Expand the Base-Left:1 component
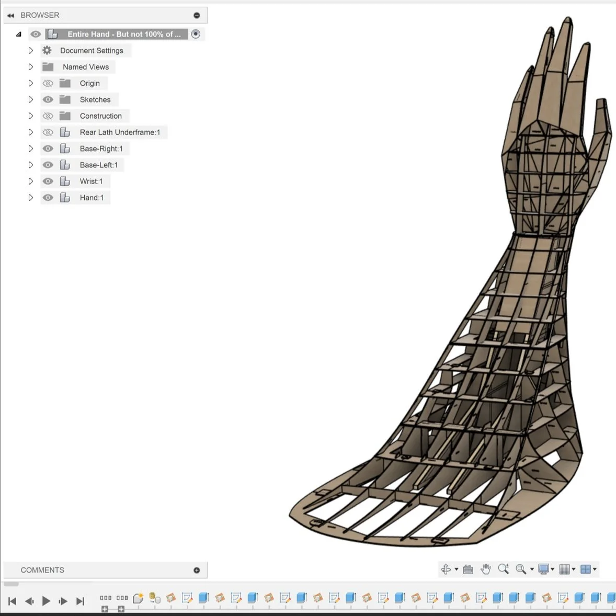616x616 pixels. click(31, 165)
